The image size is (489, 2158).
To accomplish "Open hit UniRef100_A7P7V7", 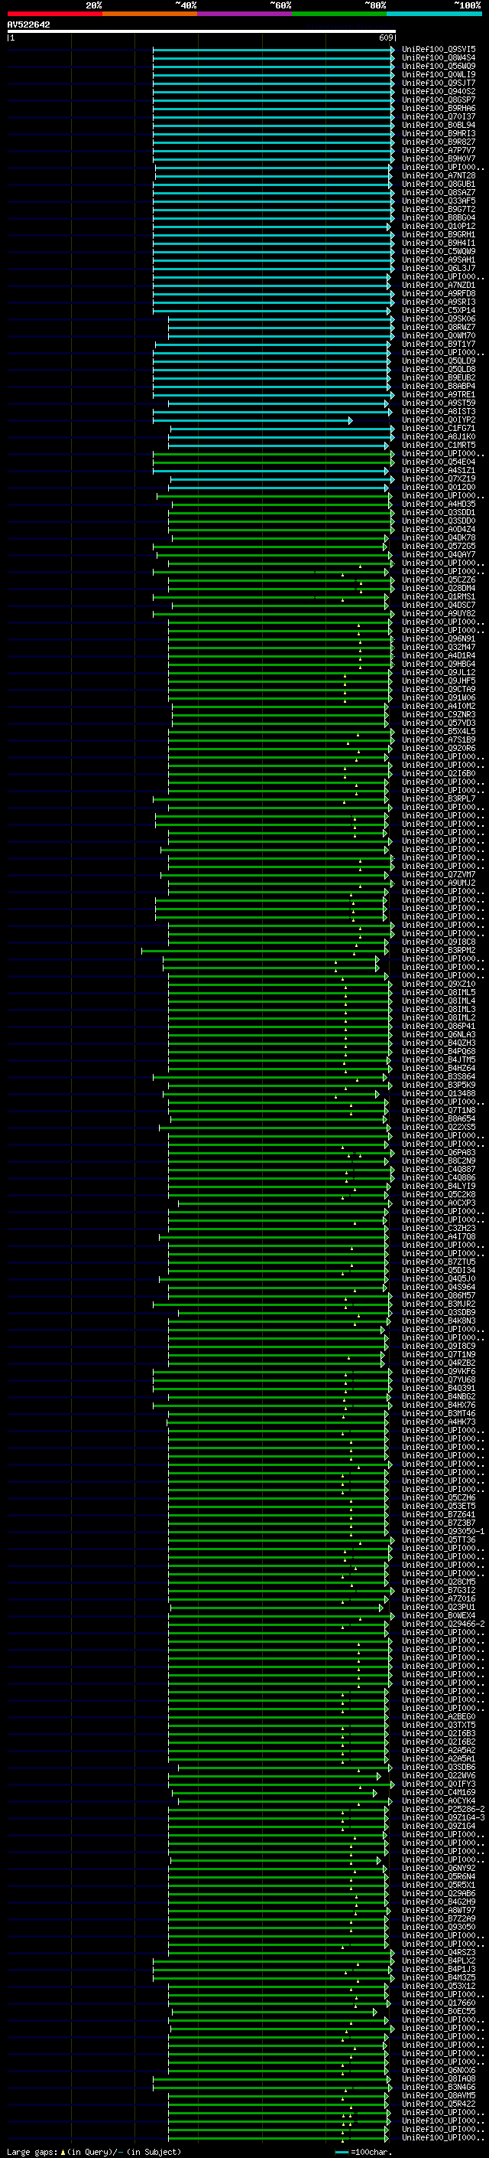I will 439,150.
